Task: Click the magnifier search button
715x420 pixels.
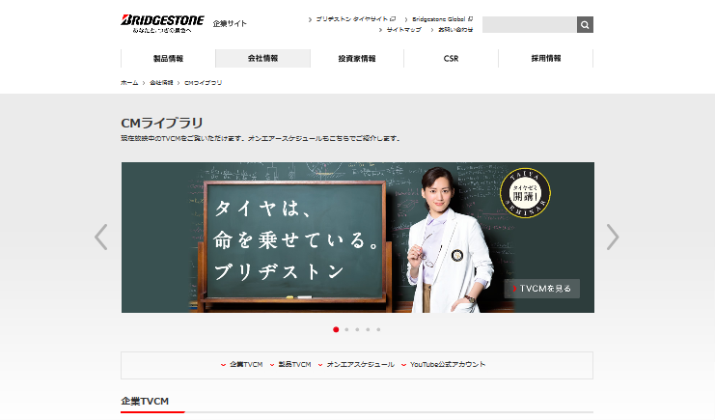Action: click(585, 25)
